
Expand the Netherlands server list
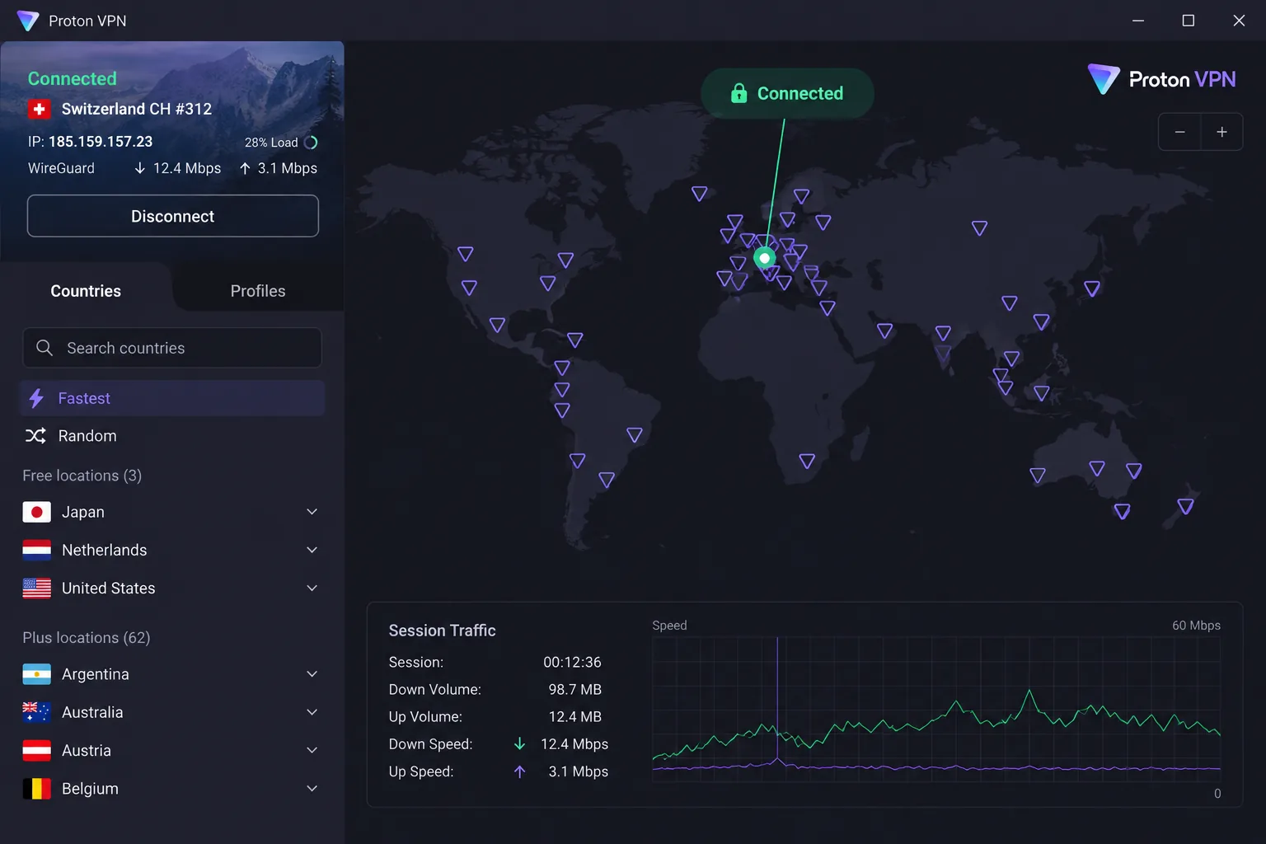312,550
